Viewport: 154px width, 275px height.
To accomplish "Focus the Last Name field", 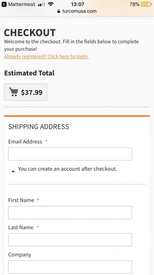I will [x=70, y=240].
